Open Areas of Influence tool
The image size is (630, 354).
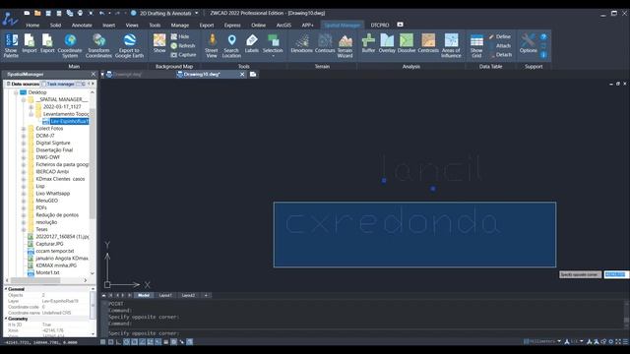[x=451, y=45]
